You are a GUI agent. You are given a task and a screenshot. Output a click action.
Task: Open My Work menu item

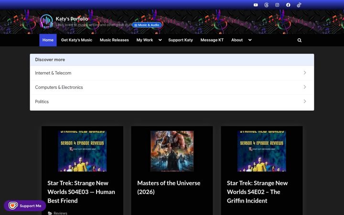click(145, 40)
